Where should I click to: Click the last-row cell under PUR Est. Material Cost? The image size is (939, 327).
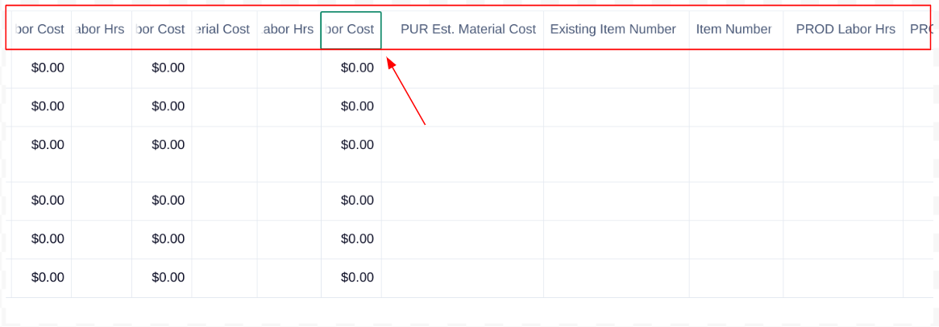coord(463,278)
